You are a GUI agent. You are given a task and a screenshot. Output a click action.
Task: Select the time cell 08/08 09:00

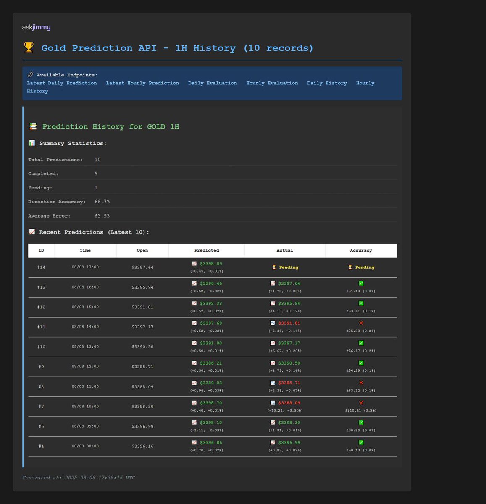click(x=85, y=426)
